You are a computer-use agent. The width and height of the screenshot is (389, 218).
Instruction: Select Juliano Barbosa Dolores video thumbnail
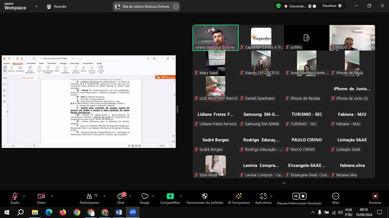(215, 37)
